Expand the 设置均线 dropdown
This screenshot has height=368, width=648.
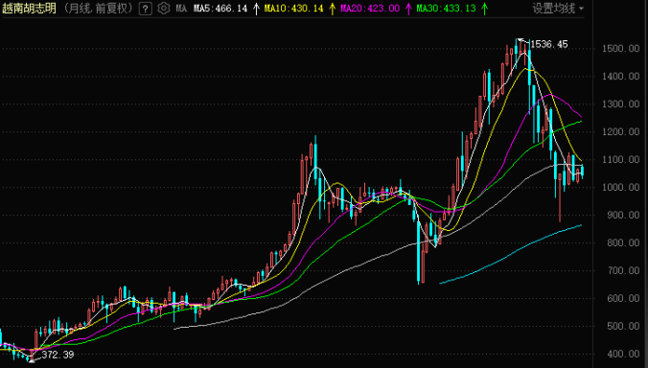click(558, 9)
